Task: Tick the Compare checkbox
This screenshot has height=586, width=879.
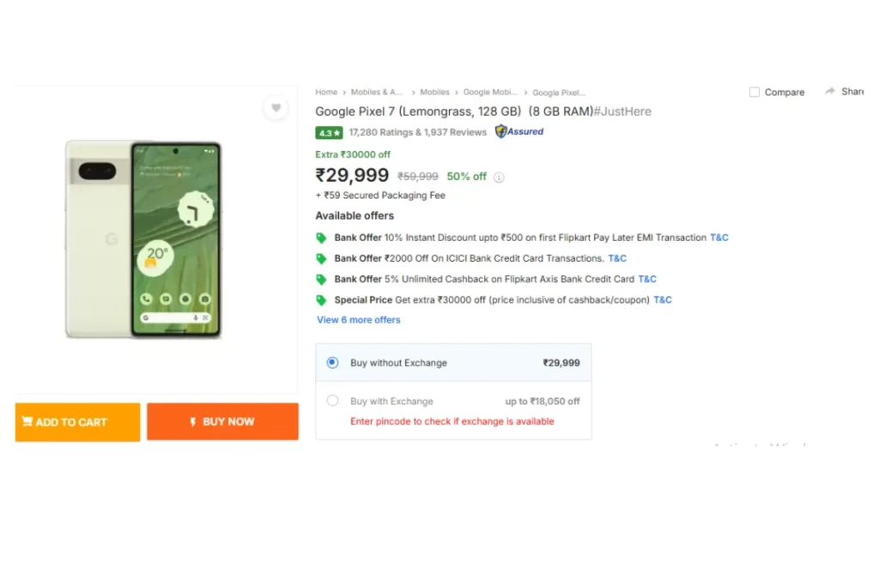Action: click(754, 92)
